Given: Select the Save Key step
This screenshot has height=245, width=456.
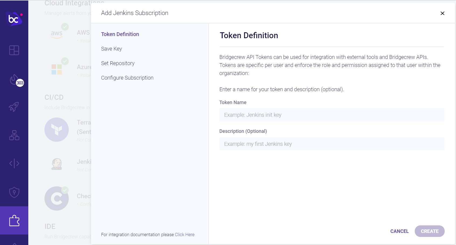Looking at the screenshot, I should pos(111,49).
